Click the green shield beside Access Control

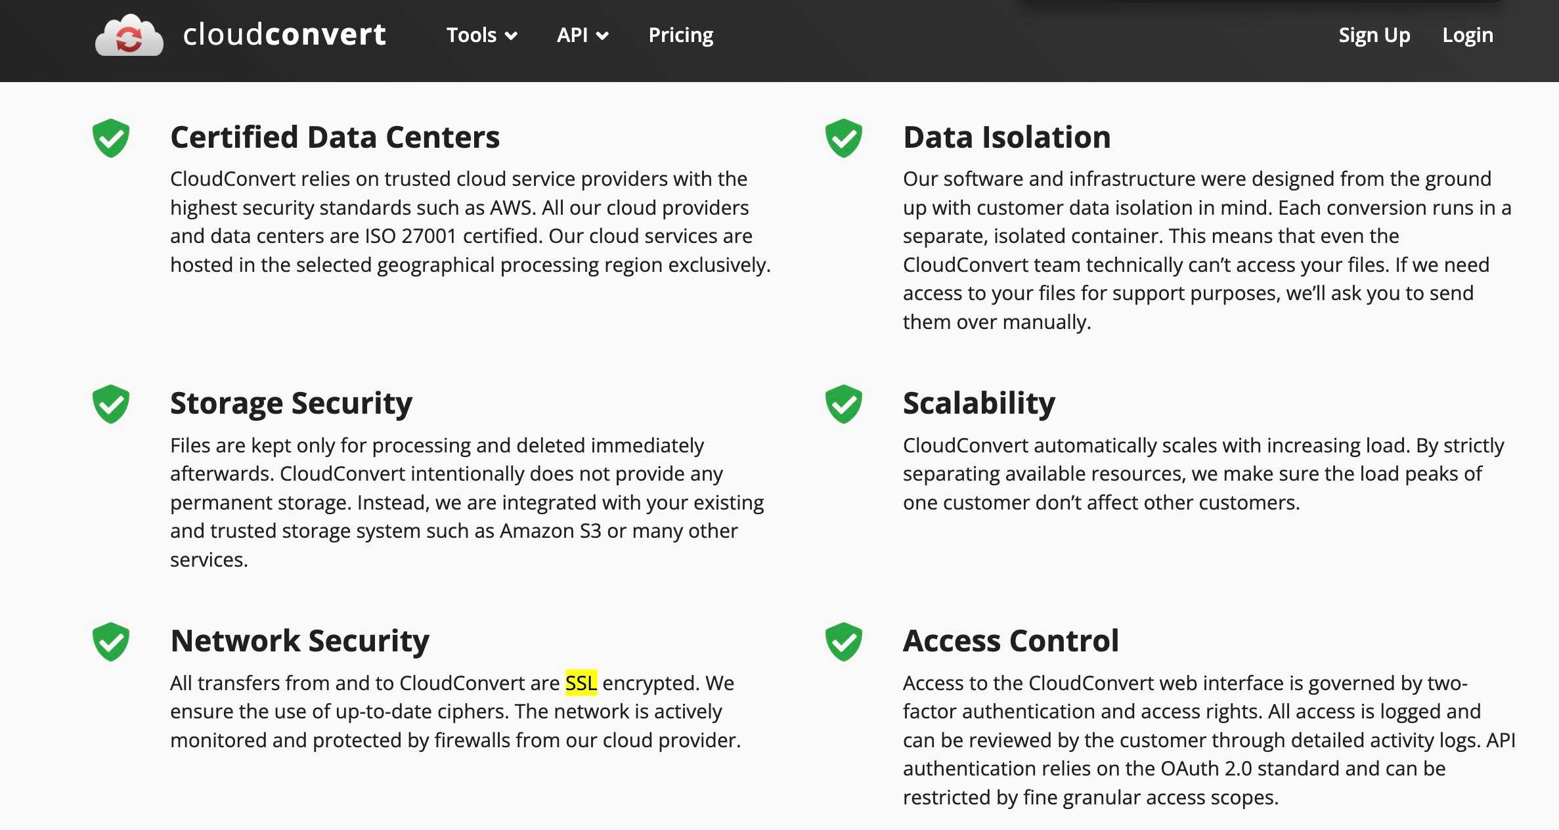[843, 642]
